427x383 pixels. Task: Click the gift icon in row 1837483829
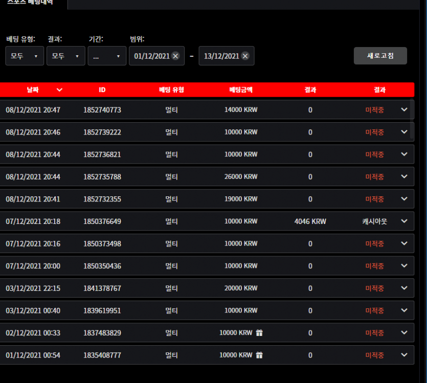pos(259,333)
